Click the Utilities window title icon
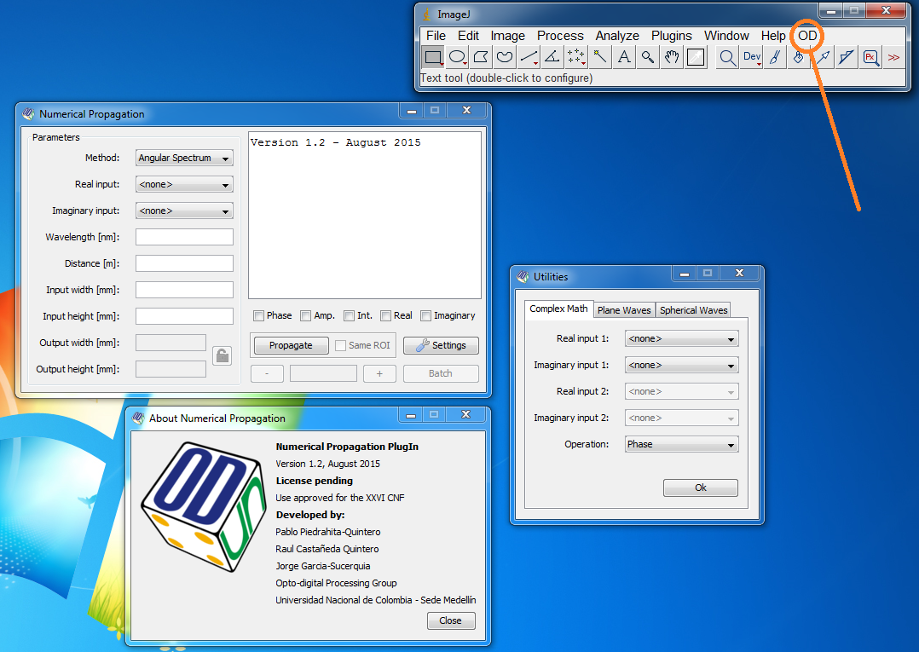The height and width of the screenshot is (652, 919). (x=523, y=276)
